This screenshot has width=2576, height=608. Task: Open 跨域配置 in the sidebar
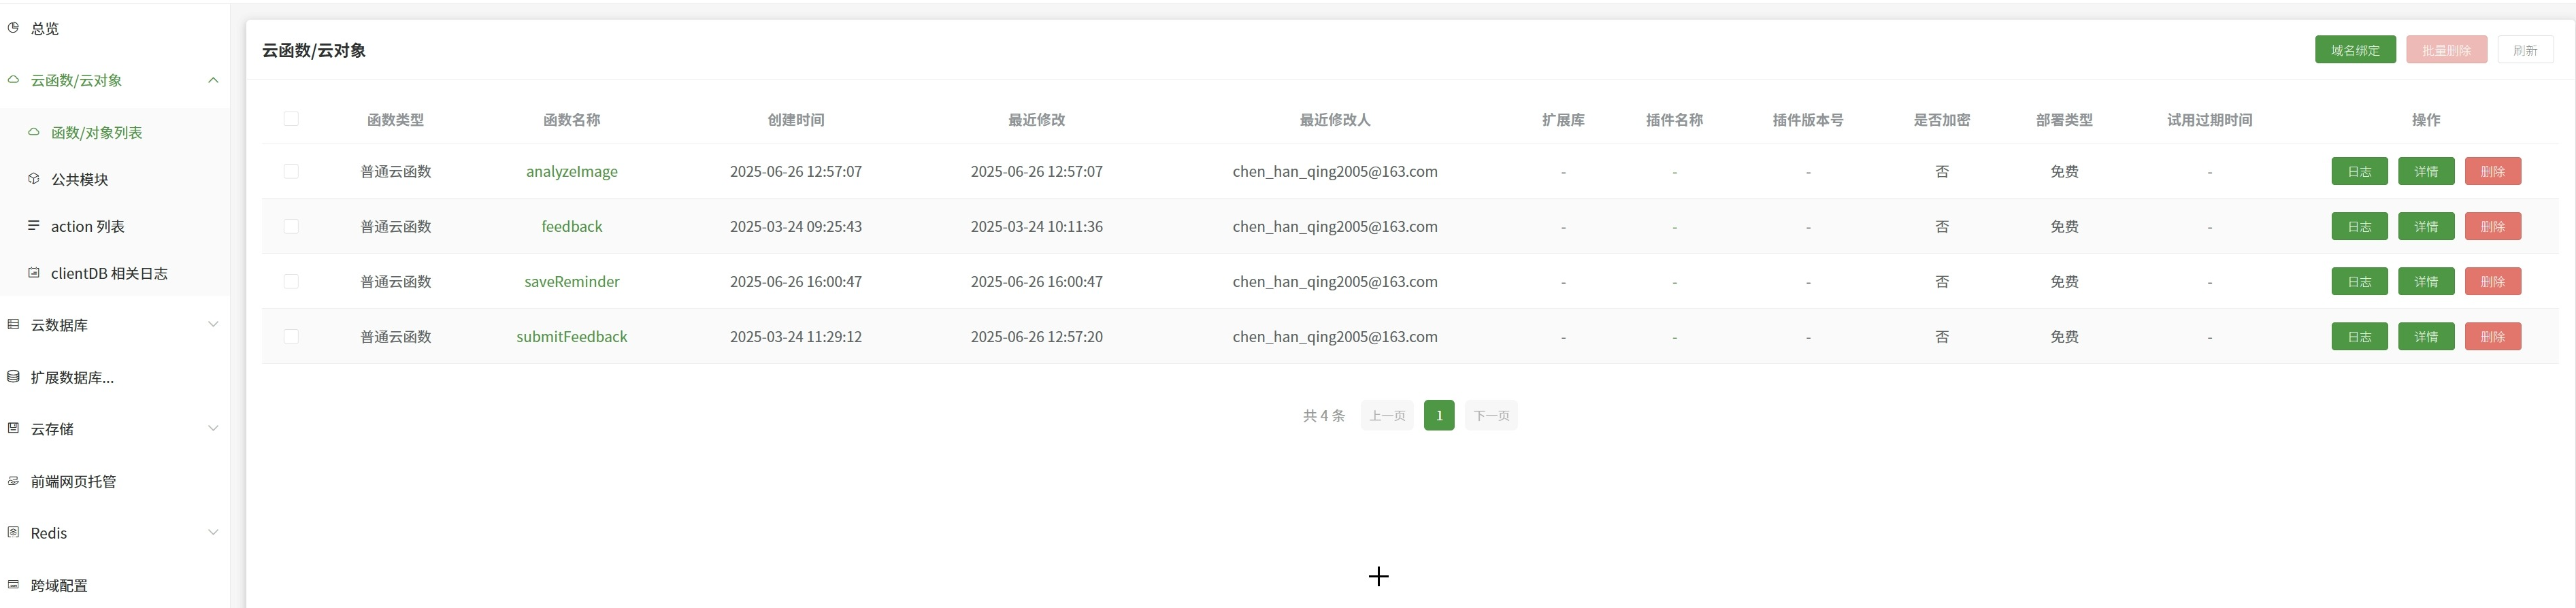(x=59, y=585)
